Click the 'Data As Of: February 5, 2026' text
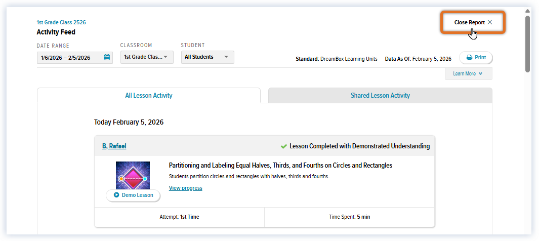The image size is (539, 241). (418, 59)
